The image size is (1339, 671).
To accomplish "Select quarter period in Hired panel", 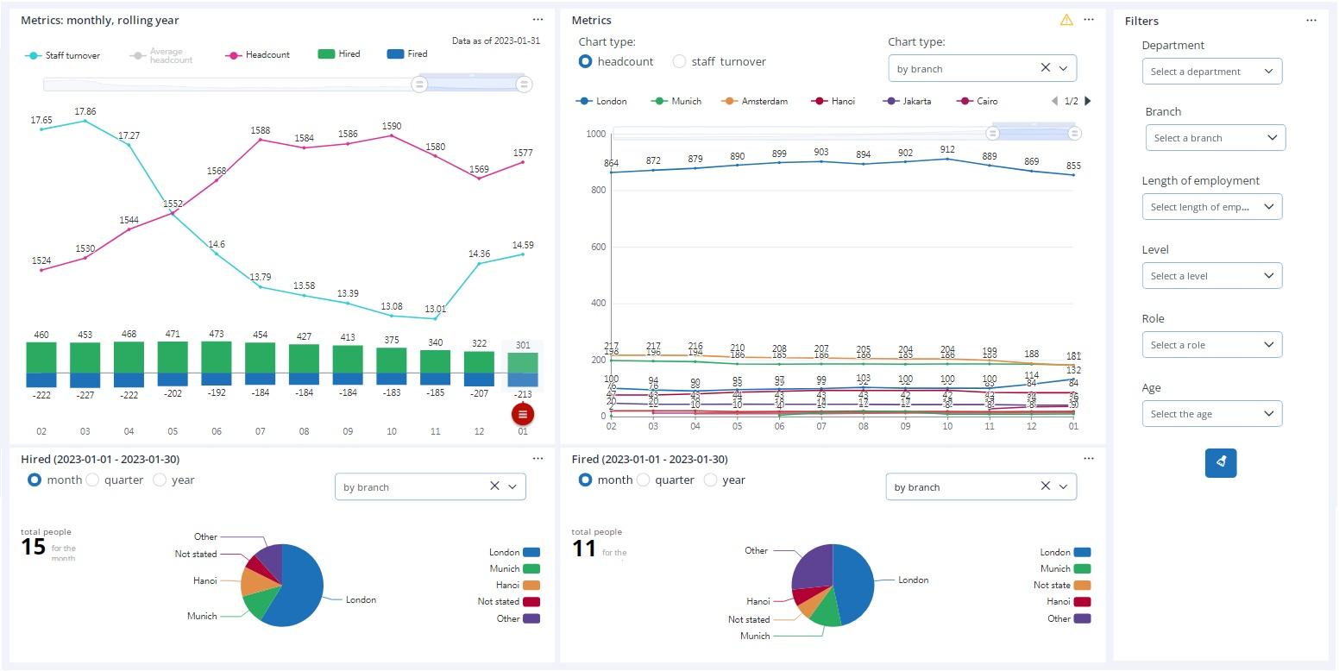I will (92, 480).
